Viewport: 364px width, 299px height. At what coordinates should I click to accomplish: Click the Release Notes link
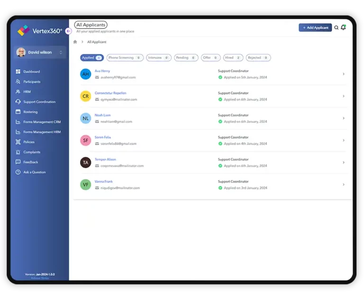(x=40, y=278)
